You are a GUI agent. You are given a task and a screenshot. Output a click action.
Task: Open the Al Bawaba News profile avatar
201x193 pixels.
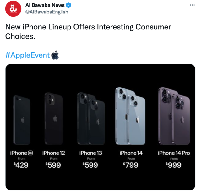[14, 9]
